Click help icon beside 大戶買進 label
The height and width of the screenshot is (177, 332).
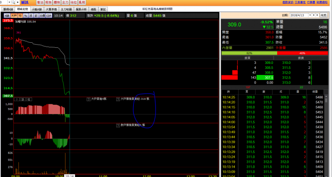pos(89,99)
